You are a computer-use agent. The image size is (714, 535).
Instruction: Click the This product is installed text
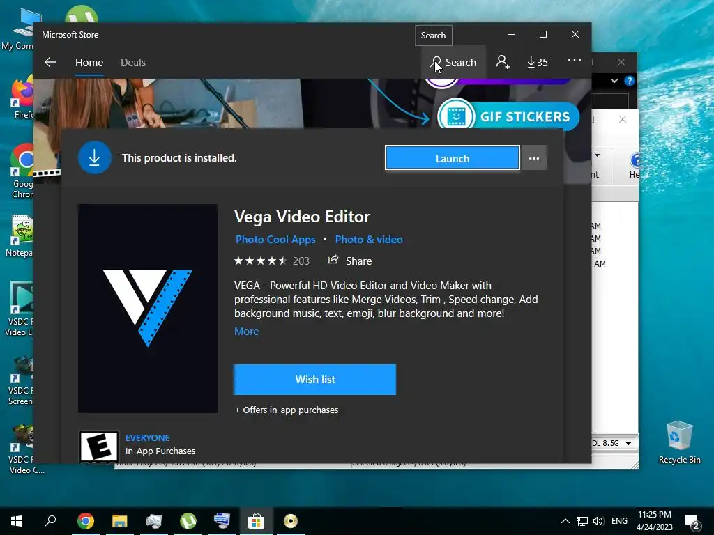tap(179, 158)
